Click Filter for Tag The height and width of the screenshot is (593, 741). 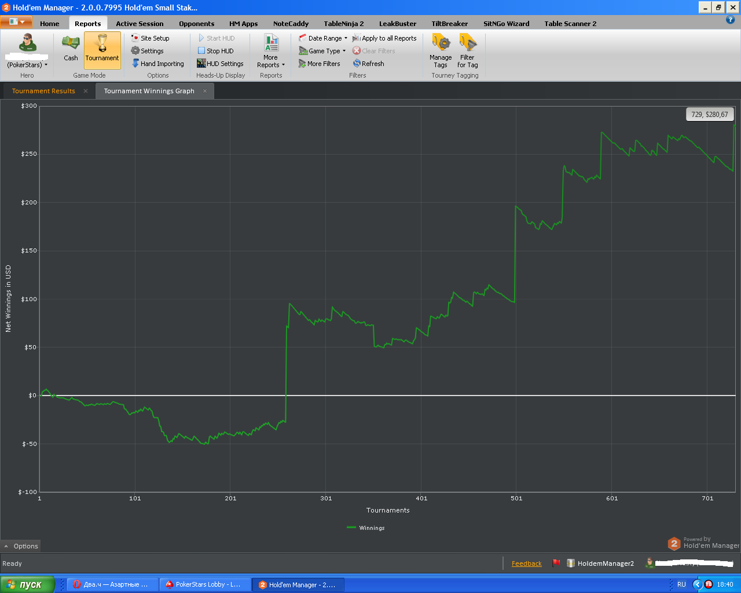click(467, 51)
